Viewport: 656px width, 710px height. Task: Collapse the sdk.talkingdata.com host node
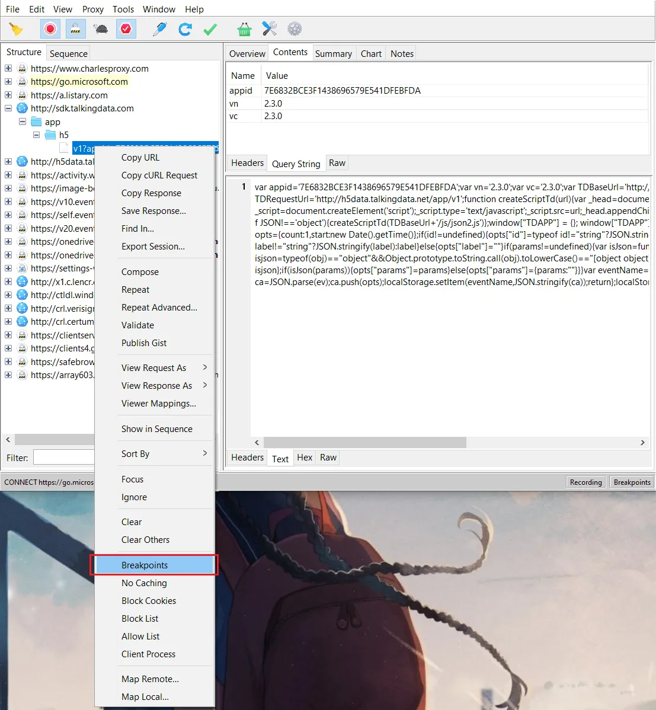pos(8,108)
